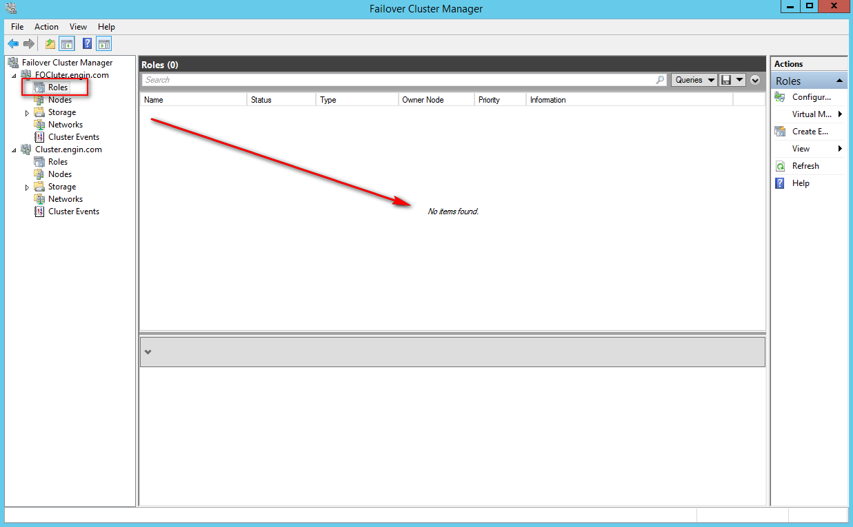Sort by the Name column header

(194, 100)
